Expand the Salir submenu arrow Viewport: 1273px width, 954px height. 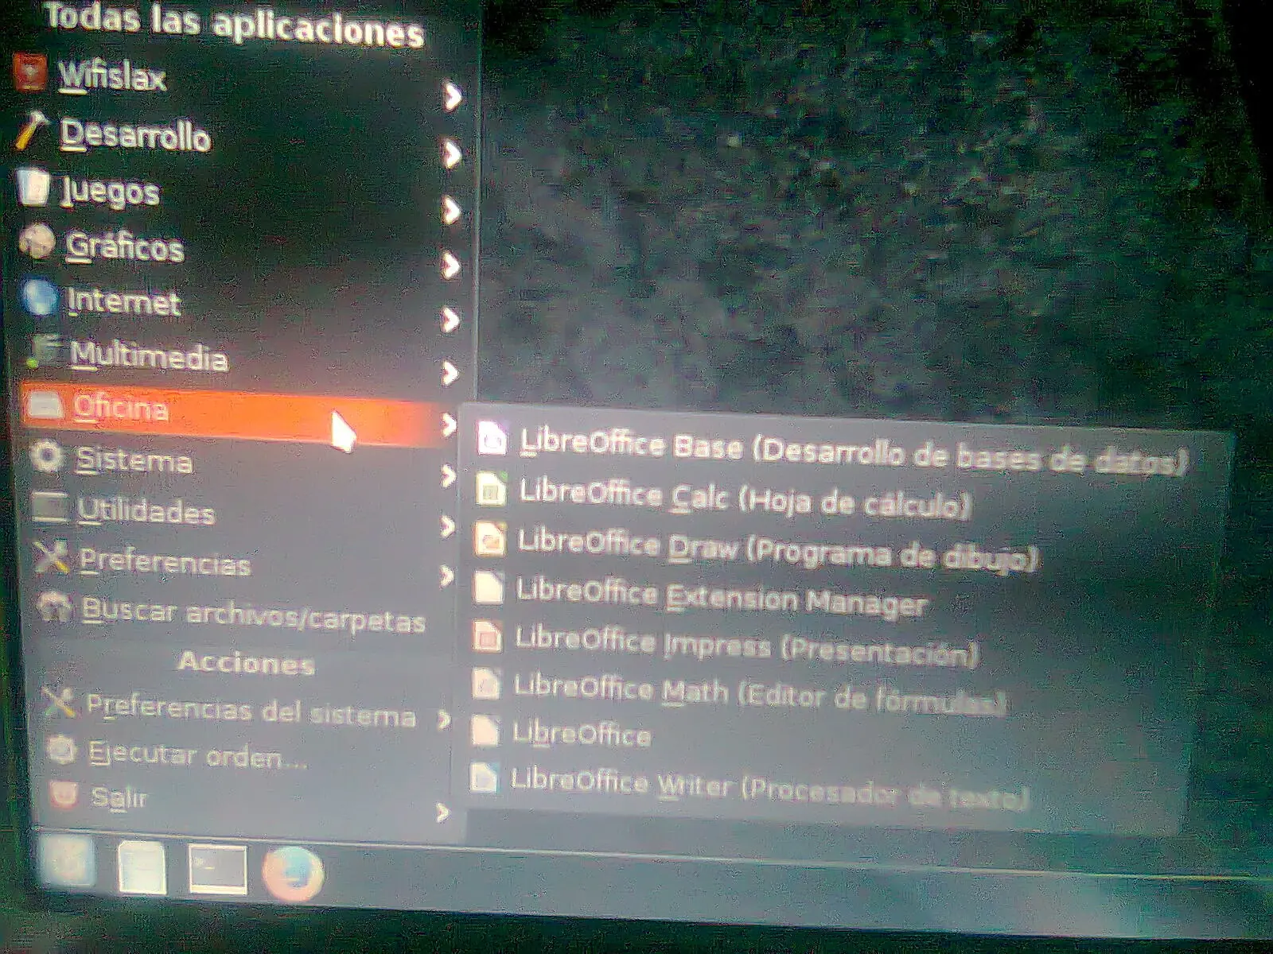point(442,812)
